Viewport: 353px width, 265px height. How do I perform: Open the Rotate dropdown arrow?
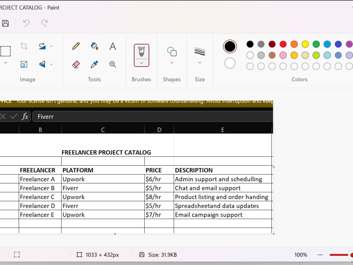(52, 46)
